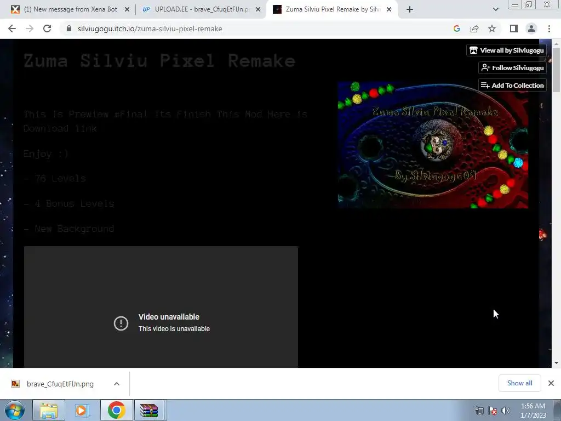The width and height of the screenshot is (561, 421).
Task: Click Show all downloads
Action: pos(519,383)
